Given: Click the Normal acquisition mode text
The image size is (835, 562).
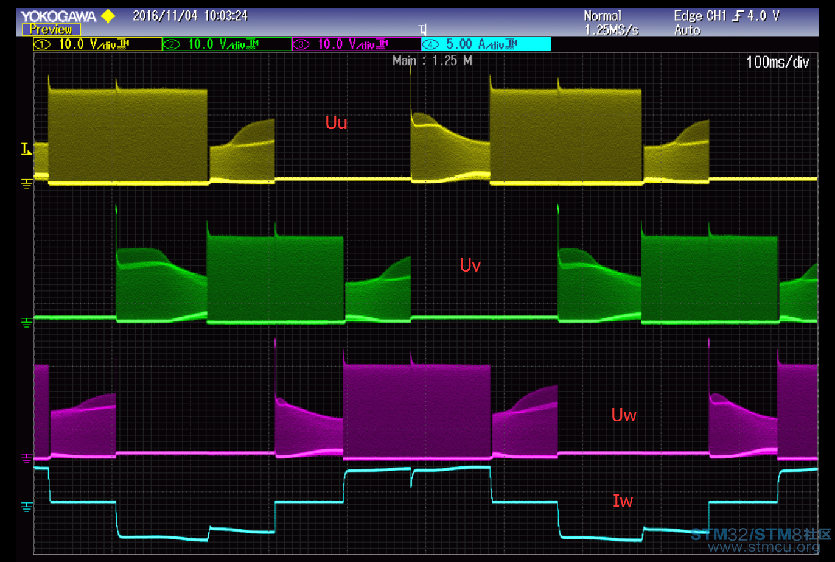Looking at the screenshot, I should point(603,16).
